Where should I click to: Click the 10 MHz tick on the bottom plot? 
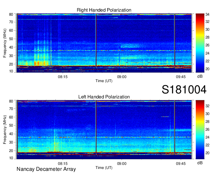(11, 158)
